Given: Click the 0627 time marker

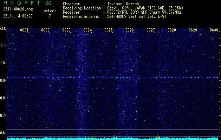Looking at the screenshot, I should [151, 30].
